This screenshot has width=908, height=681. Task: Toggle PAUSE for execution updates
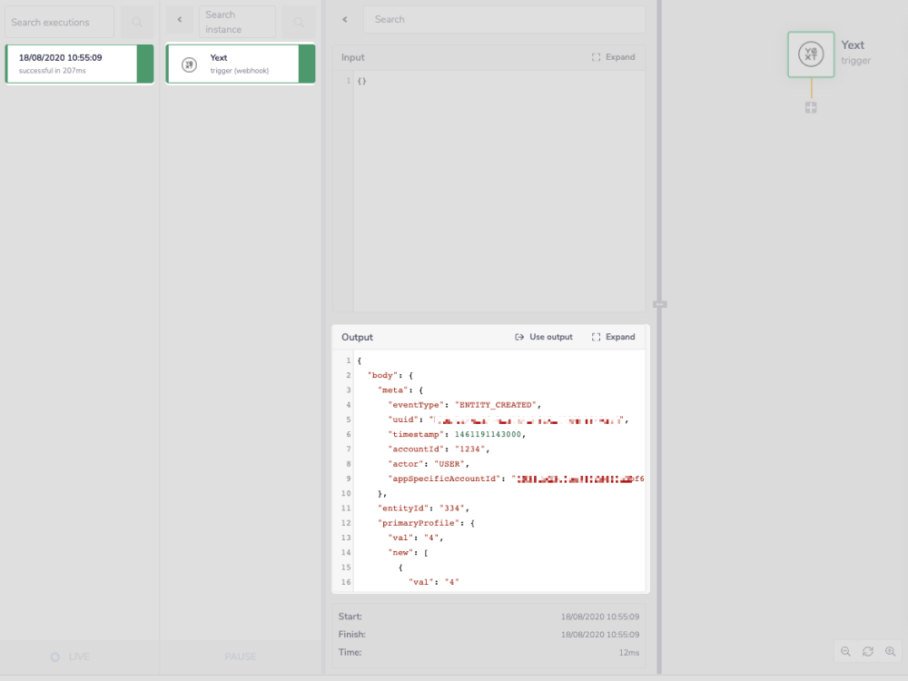click(240, 656)
